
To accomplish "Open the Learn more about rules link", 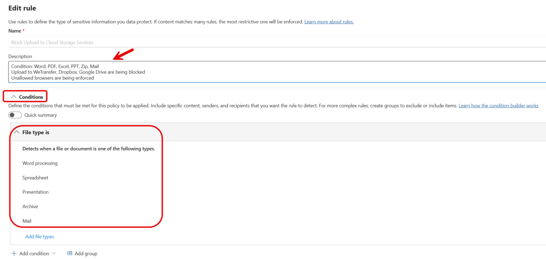I will click(329, 22).
